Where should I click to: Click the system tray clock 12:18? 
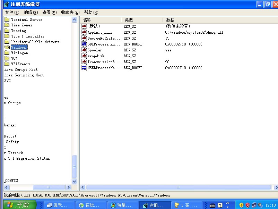[271, 205]
